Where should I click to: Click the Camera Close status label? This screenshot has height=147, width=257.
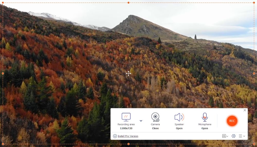click(x=155, y=128)
